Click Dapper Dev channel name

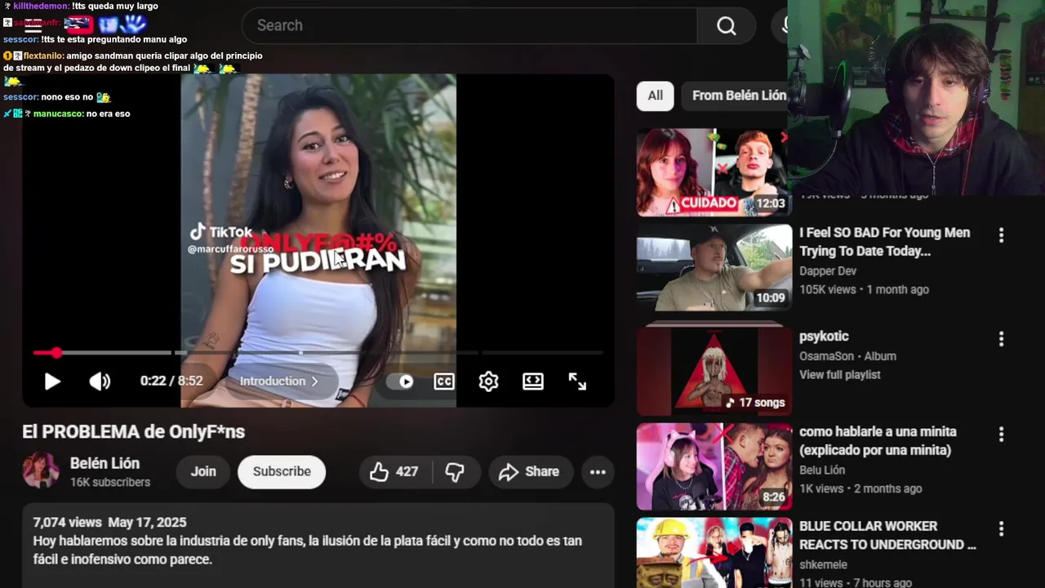point(828,271)
